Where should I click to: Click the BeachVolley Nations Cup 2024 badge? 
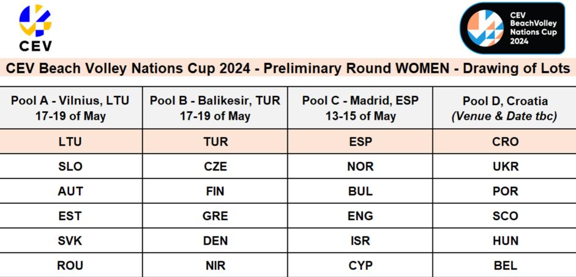512,28
